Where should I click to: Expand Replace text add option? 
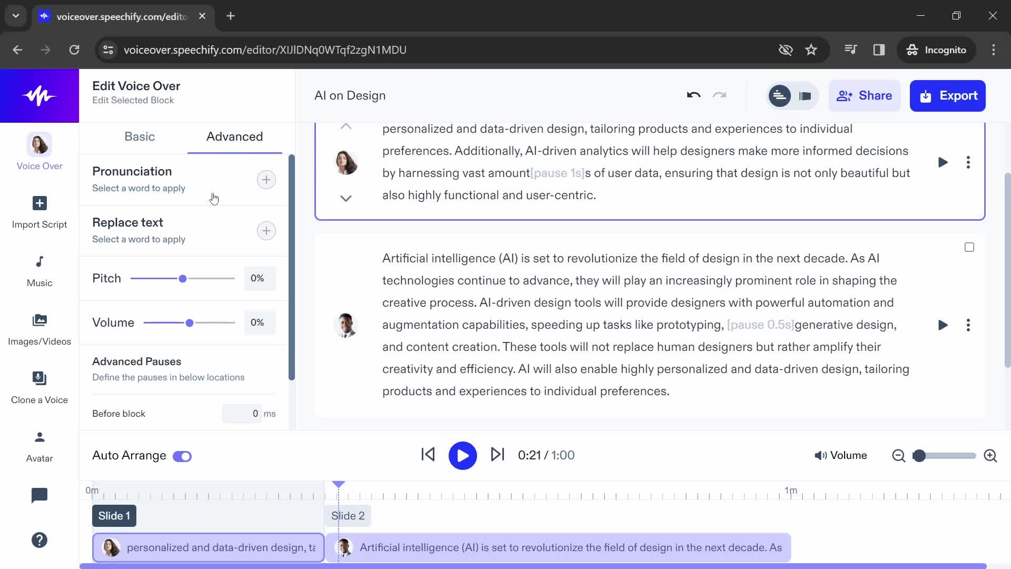[266, 231]
